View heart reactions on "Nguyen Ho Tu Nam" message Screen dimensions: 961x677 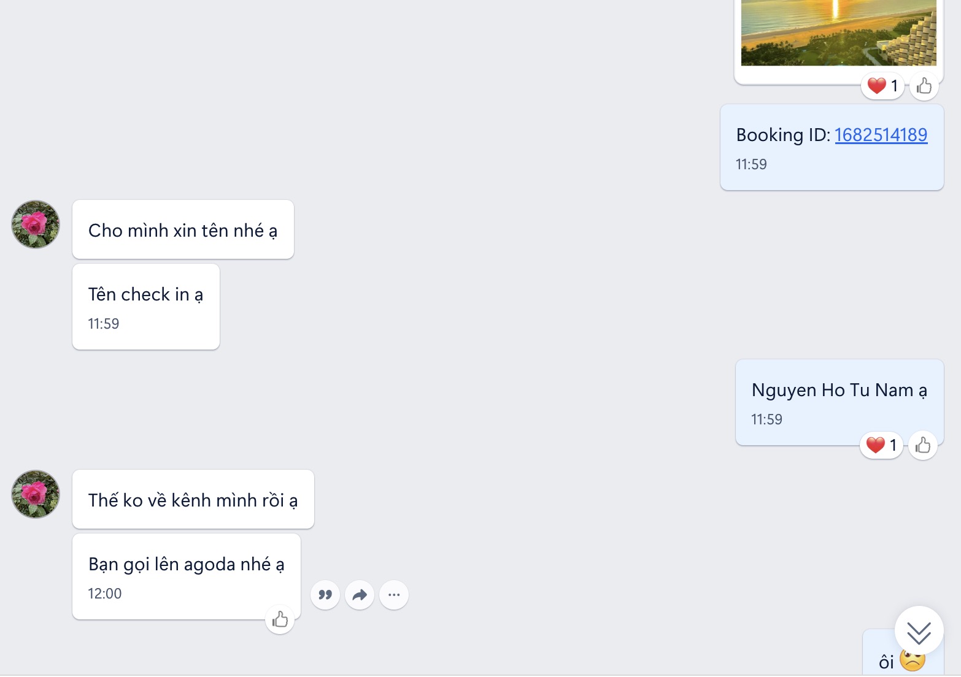[x=882, y=445]
